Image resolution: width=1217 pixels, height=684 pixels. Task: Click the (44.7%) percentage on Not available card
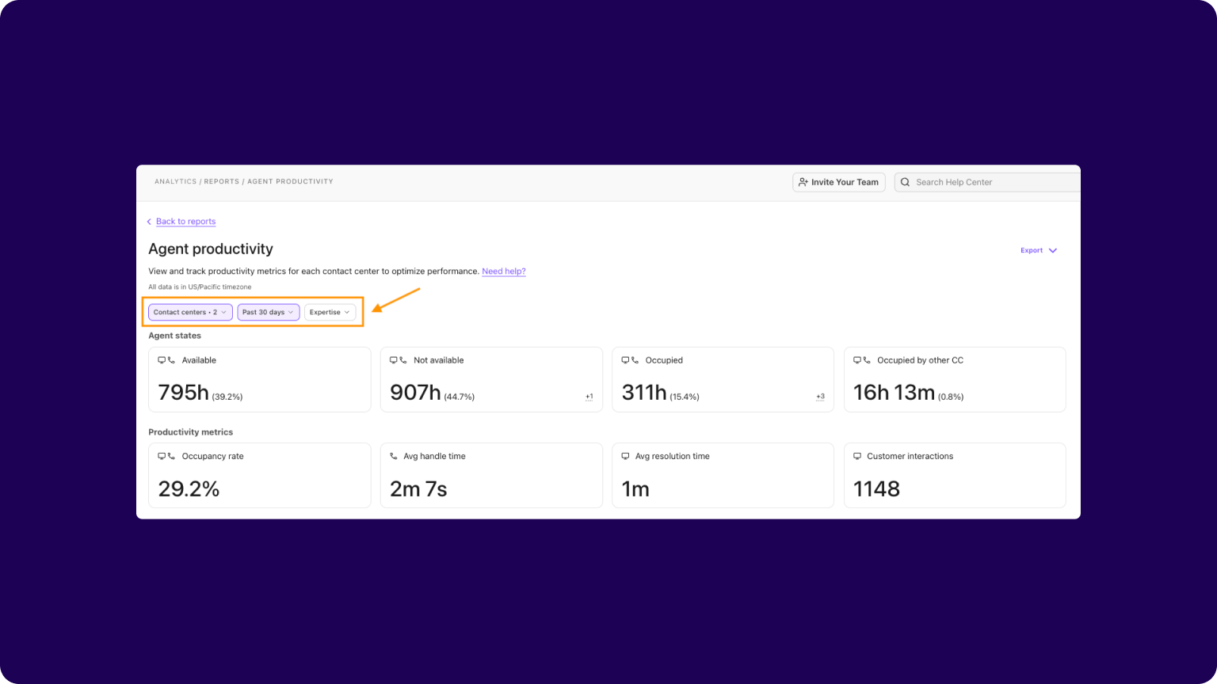459,397
